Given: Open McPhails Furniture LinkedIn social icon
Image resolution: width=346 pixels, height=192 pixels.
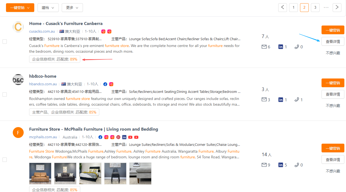Looking at the screenshot, I should [124, 137].
